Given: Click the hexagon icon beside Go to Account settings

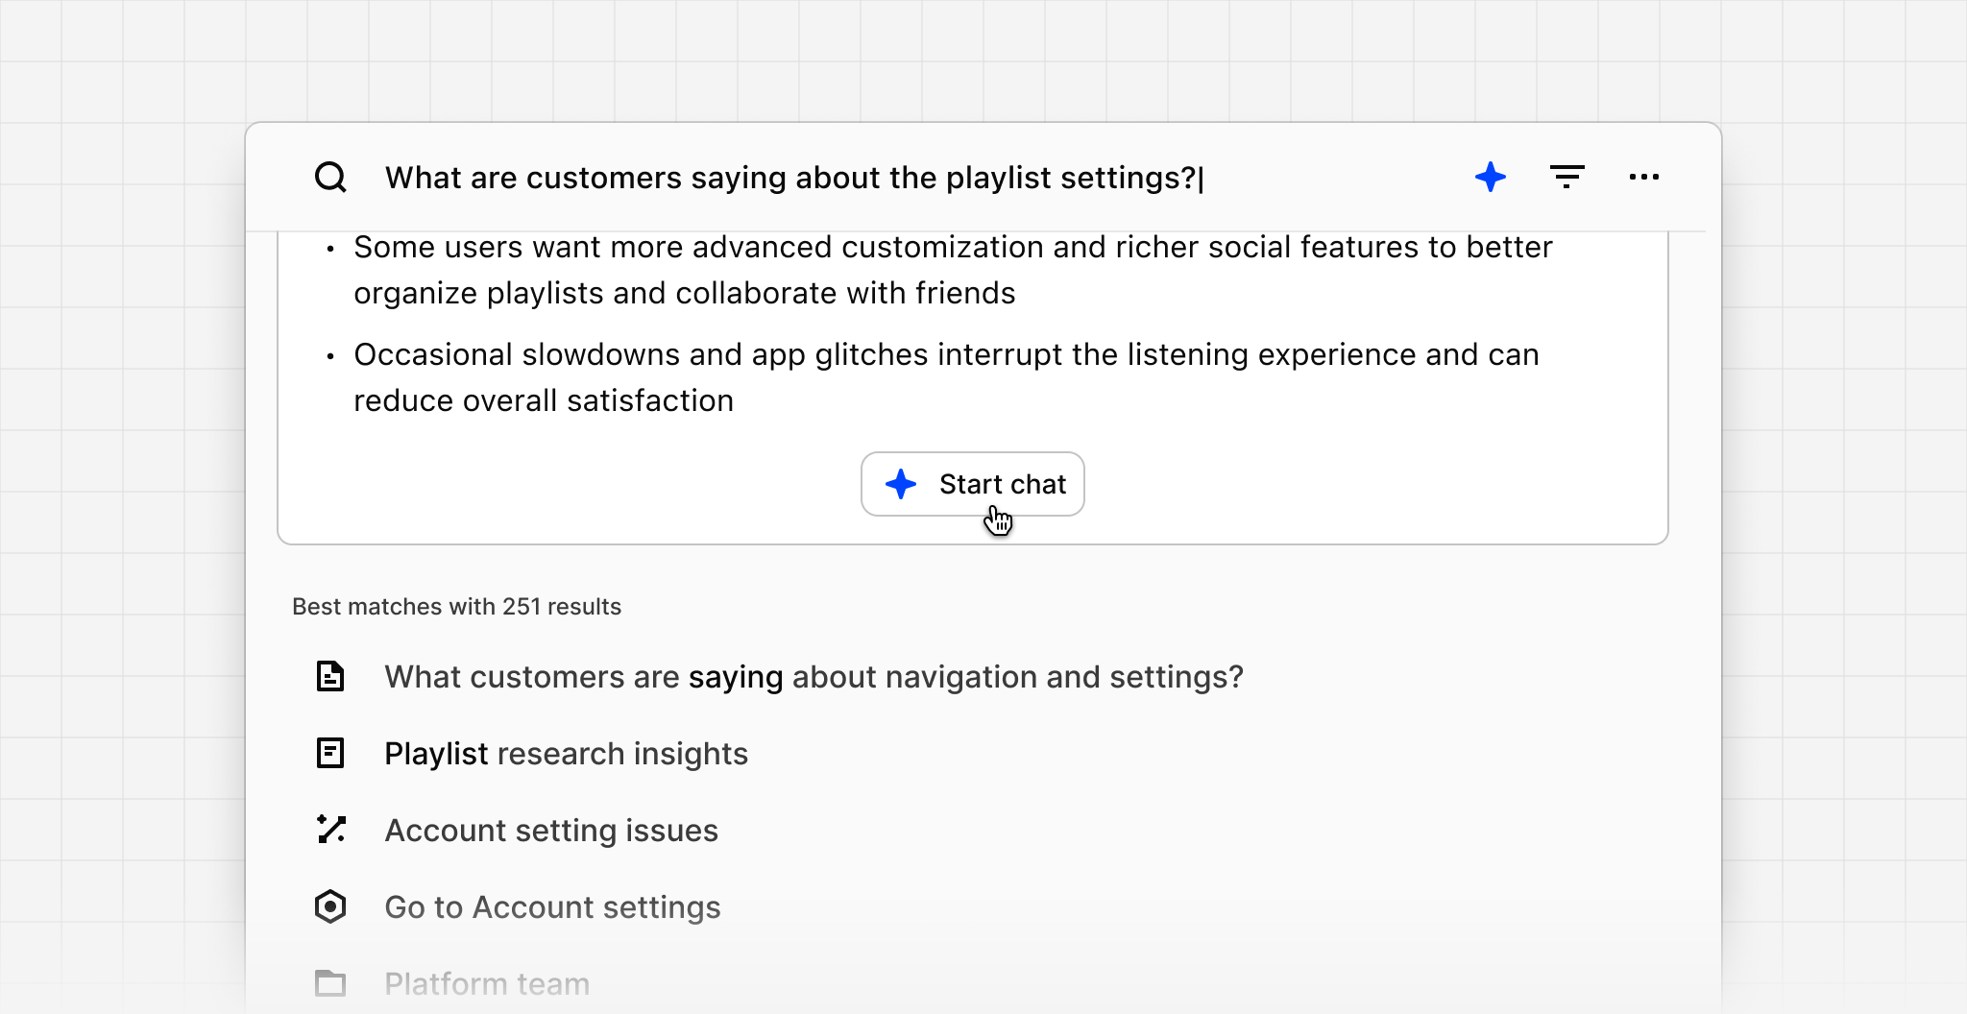Looking at the screenshot, I should [x=330, y=906].
